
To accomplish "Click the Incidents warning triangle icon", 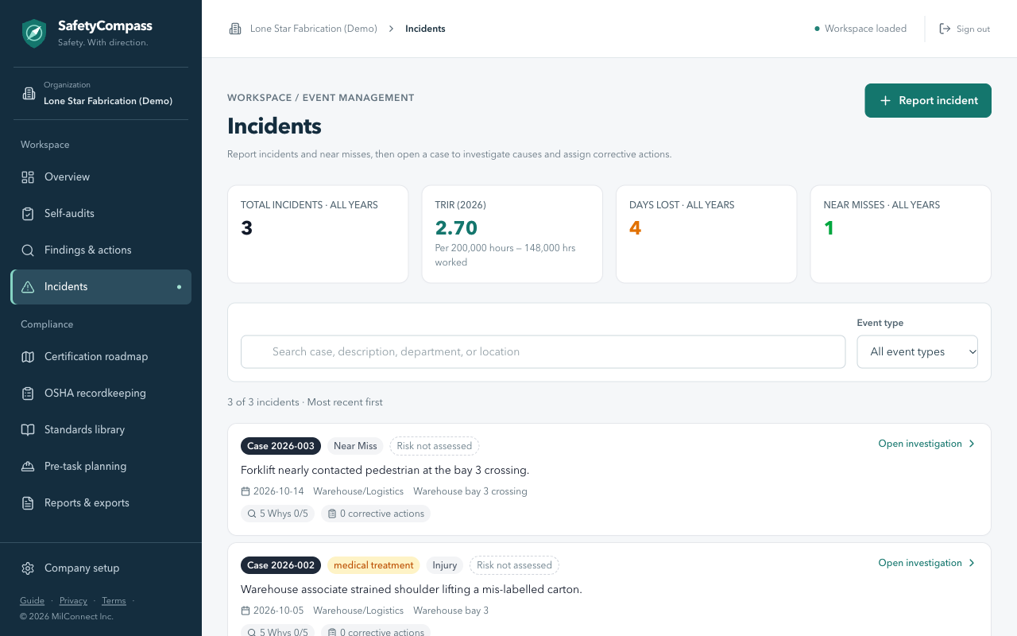I will click(x=28, y=287).
